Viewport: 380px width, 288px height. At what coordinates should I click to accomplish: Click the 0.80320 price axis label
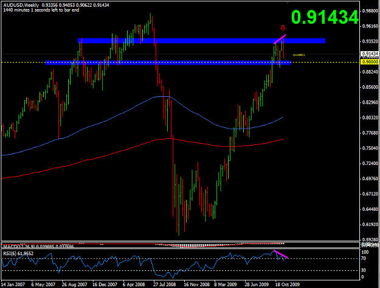pyautogui.click(x=370, y=118)
